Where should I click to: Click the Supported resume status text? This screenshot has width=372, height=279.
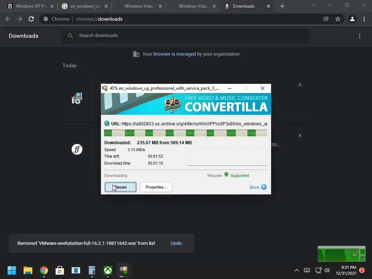[240, 175]
